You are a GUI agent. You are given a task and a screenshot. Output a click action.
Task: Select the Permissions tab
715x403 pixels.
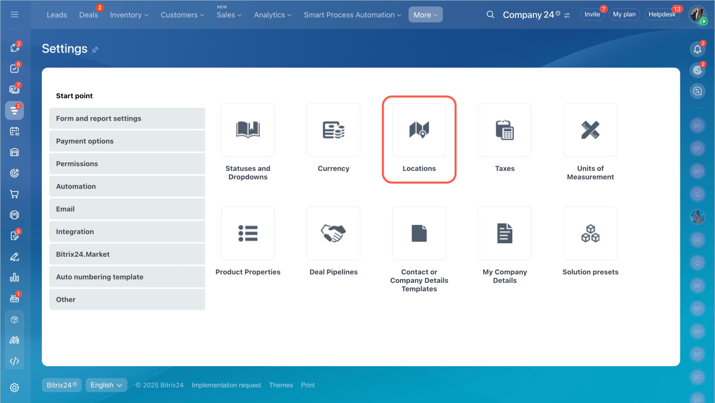point(127,164)
